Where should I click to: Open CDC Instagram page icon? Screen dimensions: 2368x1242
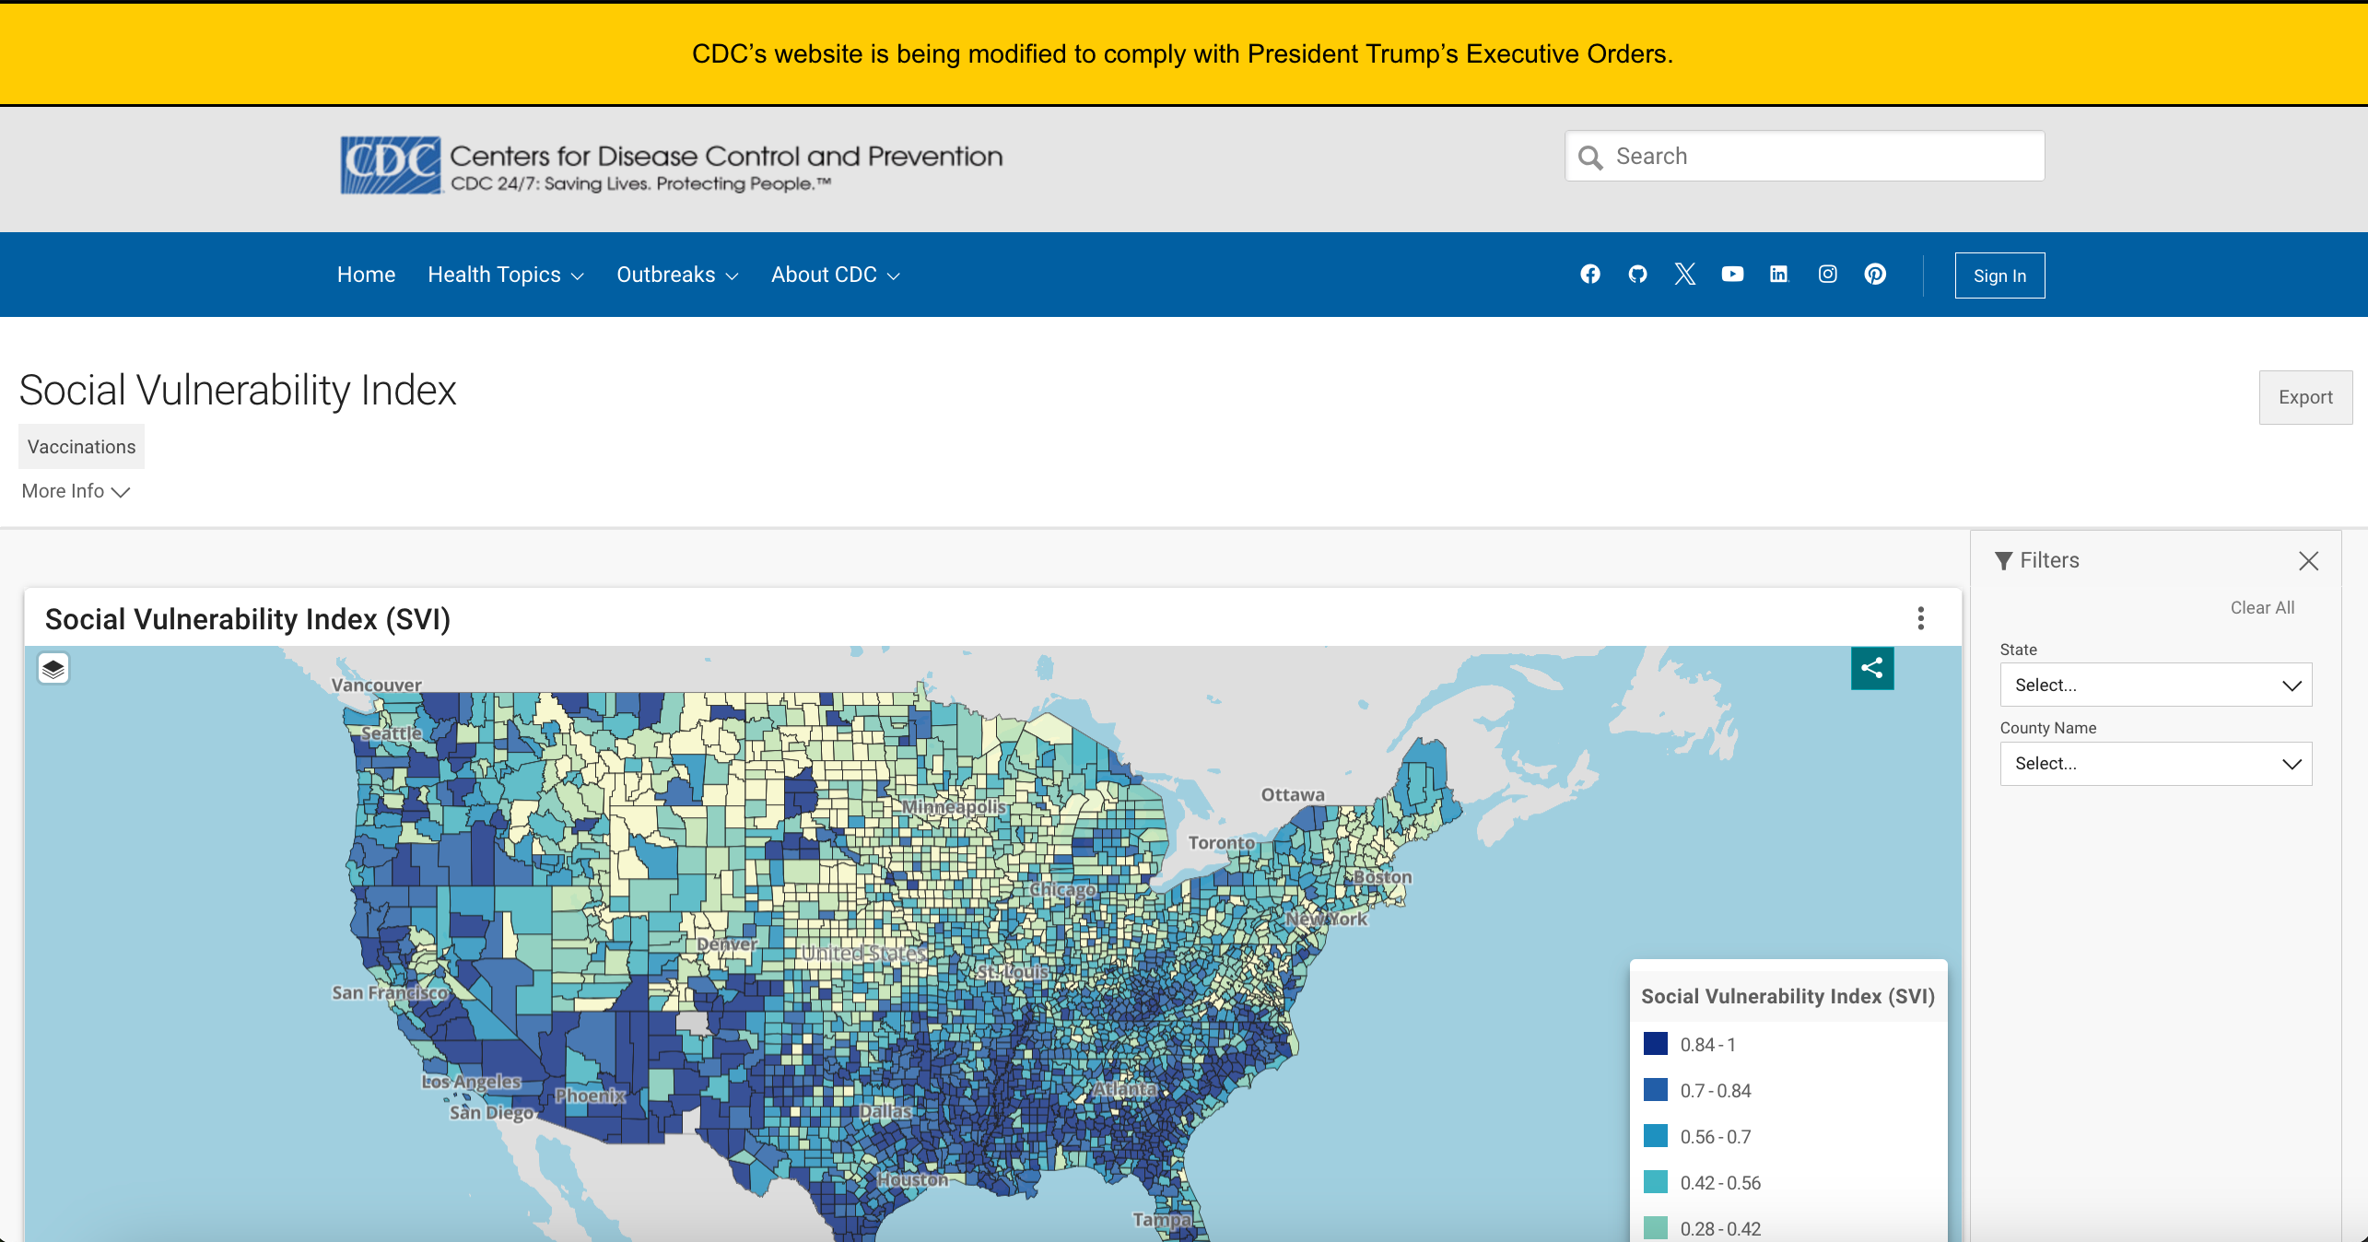click(x=1828, y=275)
